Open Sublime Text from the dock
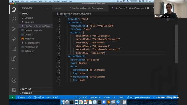Viewport: 187px width, 105px height. coord(108,102)
